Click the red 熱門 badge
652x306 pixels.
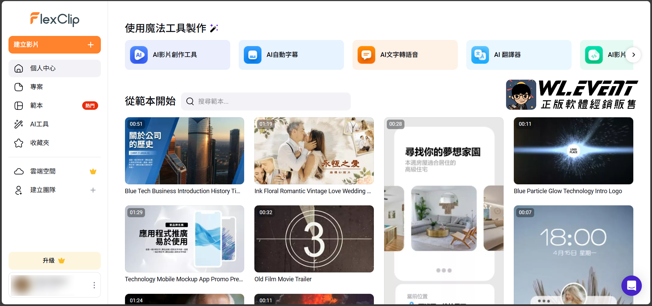point(90,106)
